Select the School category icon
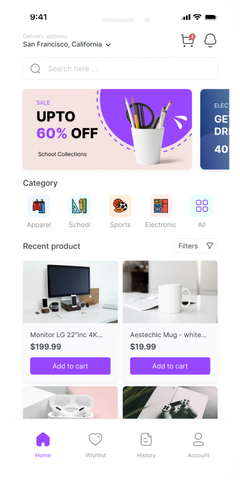 [80, 206]
